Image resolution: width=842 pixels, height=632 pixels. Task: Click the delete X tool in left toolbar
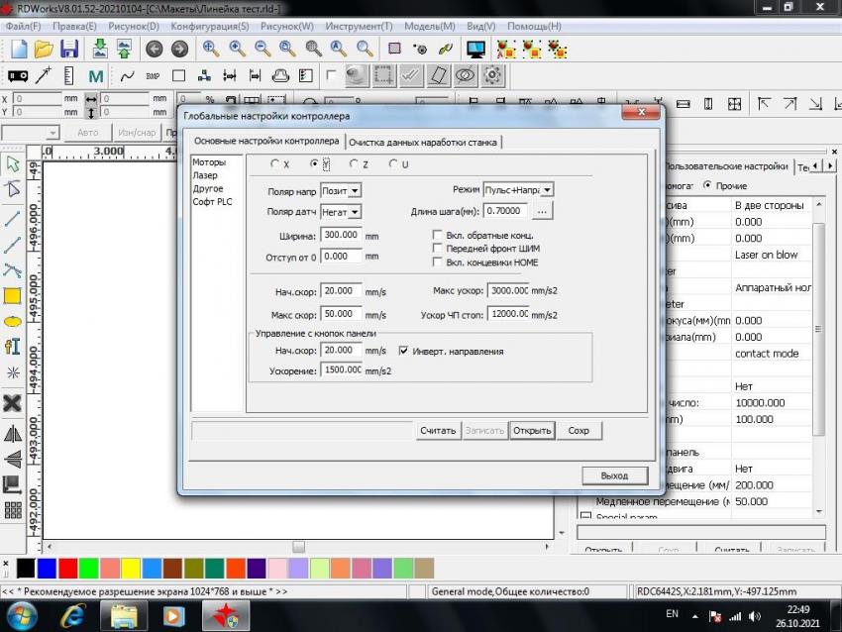coord(13,402)
